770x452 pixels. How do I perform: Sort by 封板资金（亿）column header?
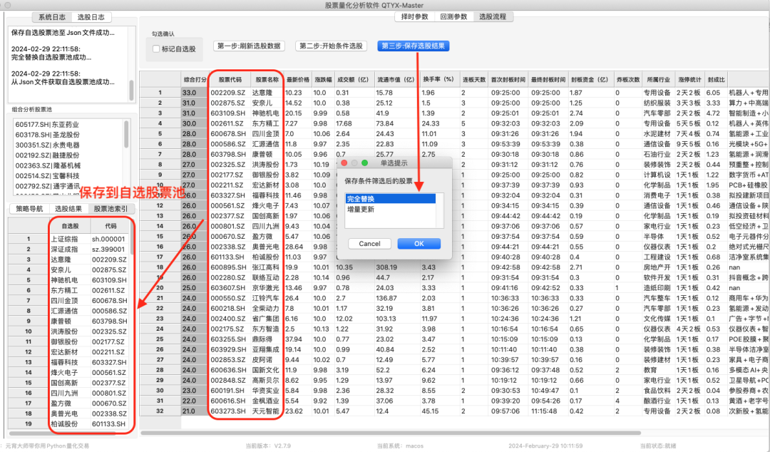tap(590, 79)
